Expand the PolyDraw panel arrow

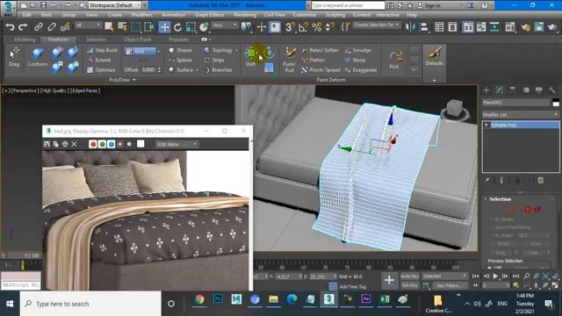[134, 80]
